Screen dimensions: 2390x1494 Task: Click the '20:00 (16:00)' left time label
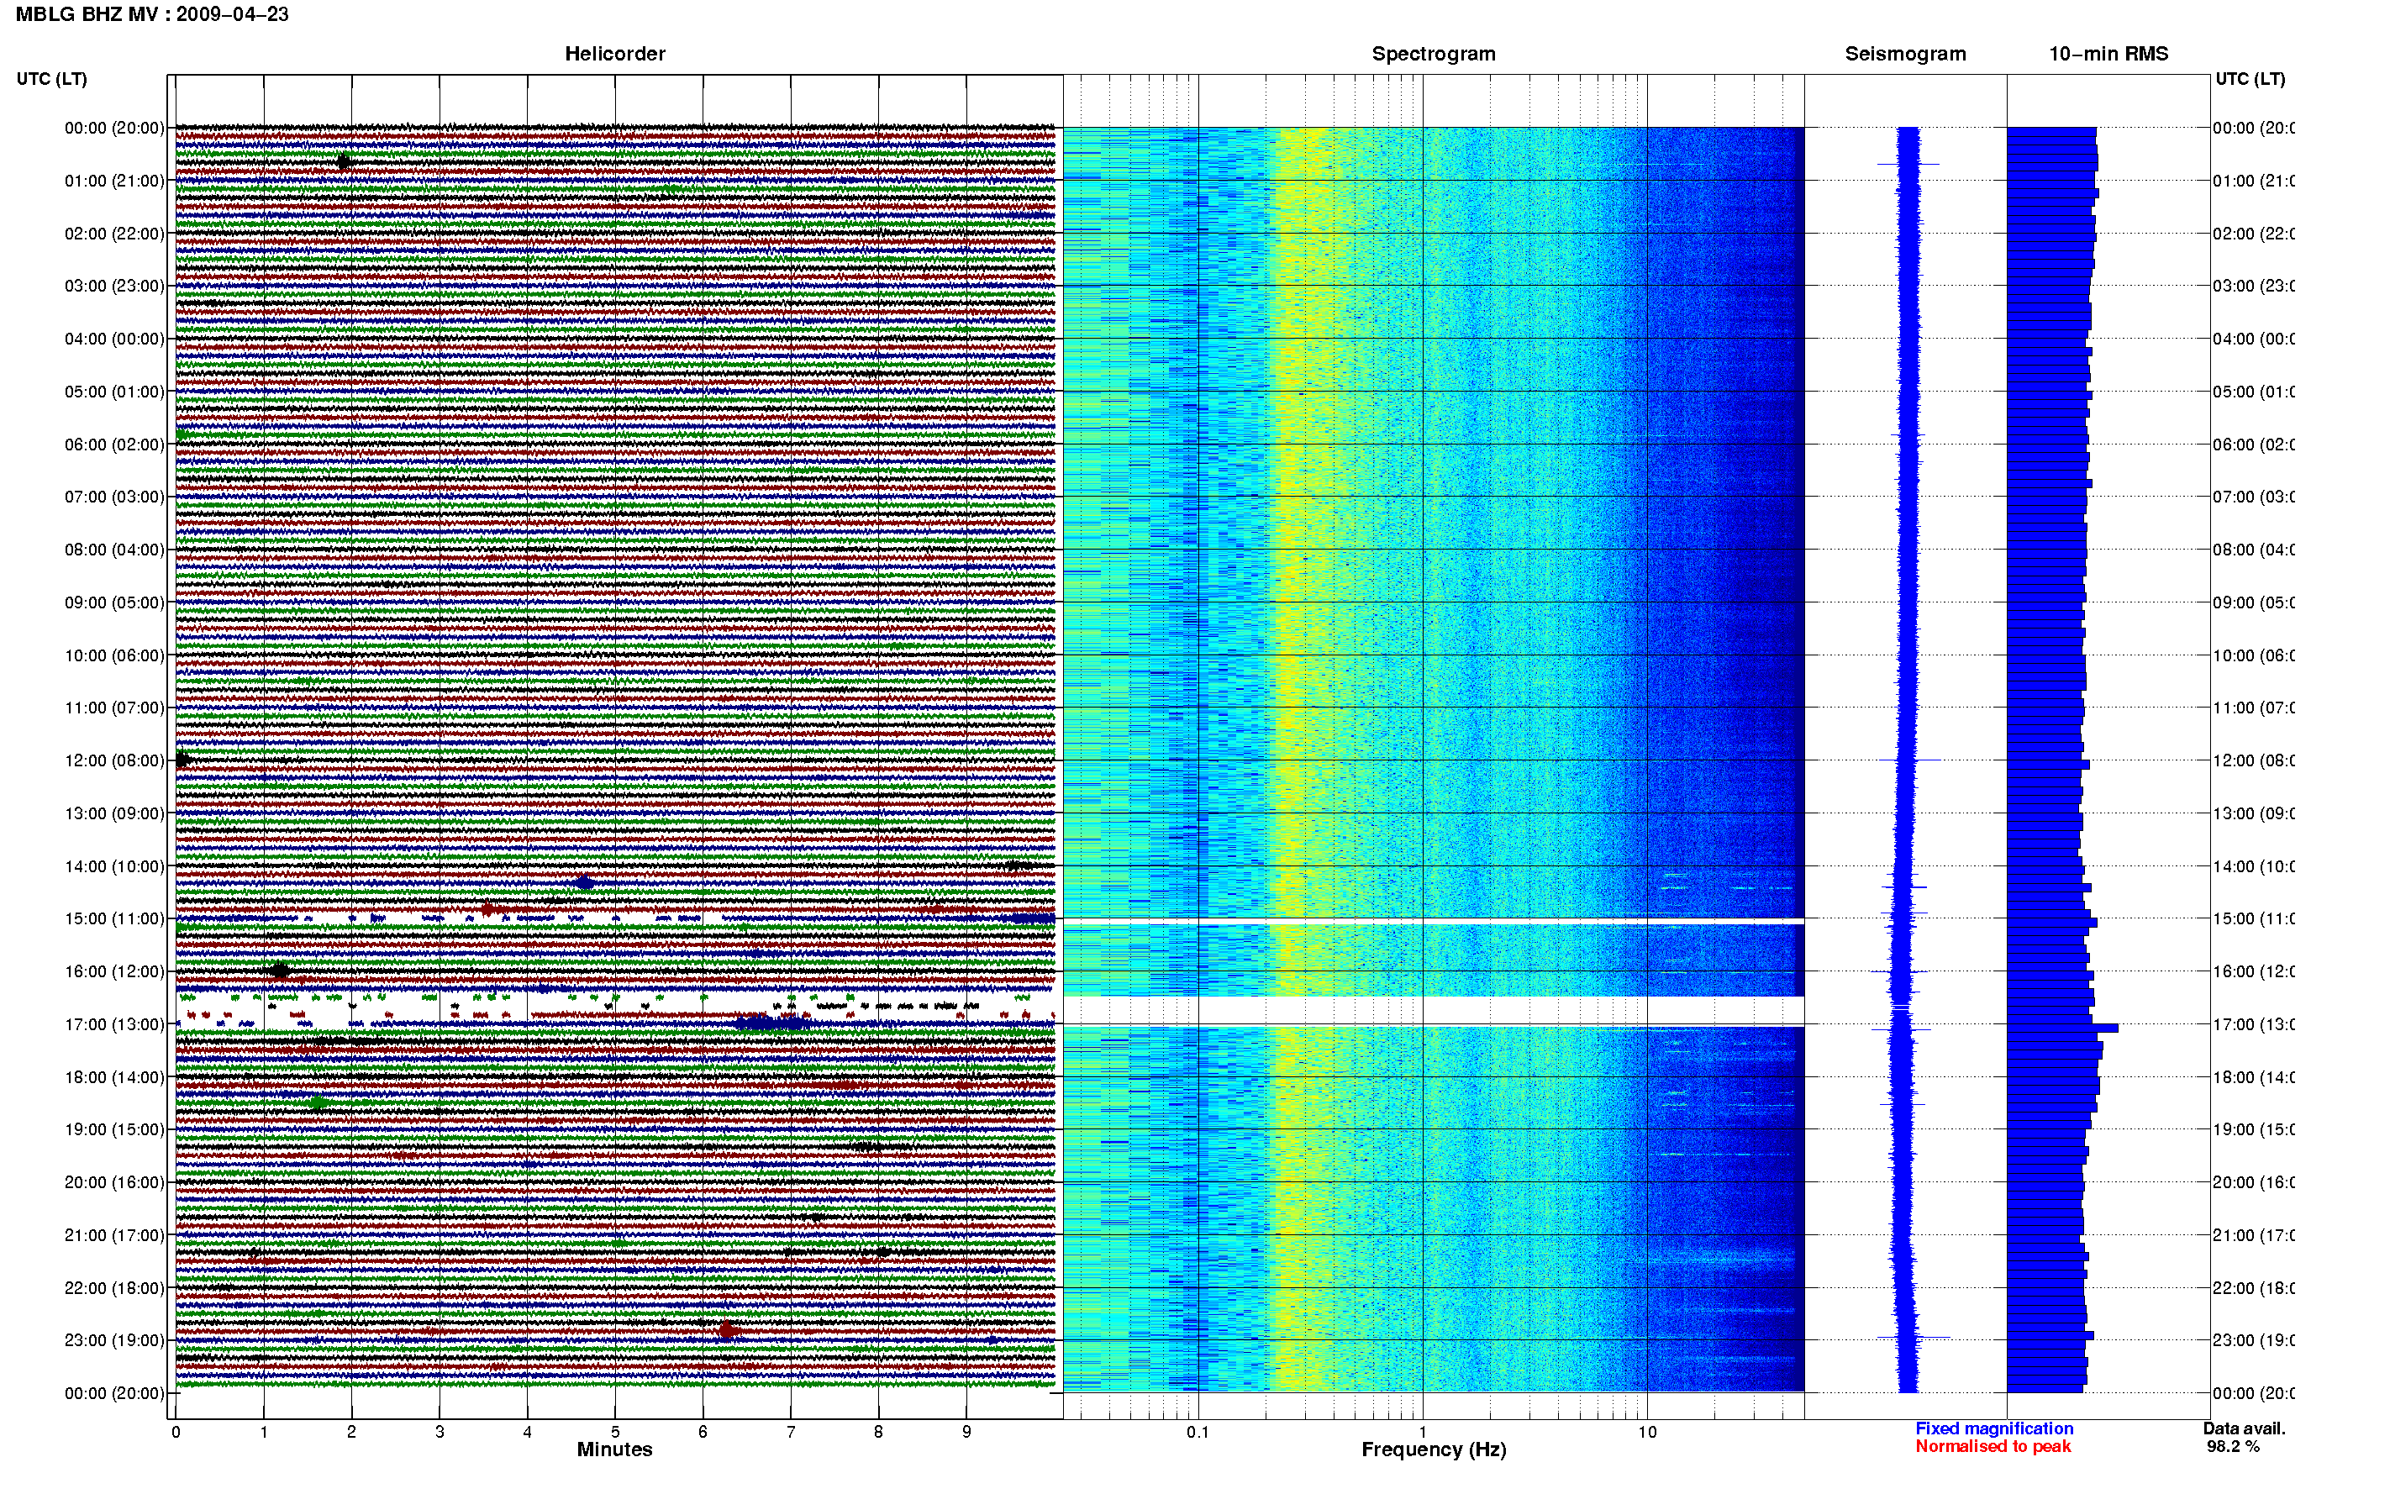[114, 1181]
